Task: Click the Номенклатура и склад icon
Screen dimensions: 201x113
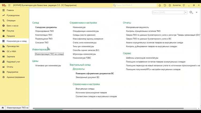Action: point(3,41)
